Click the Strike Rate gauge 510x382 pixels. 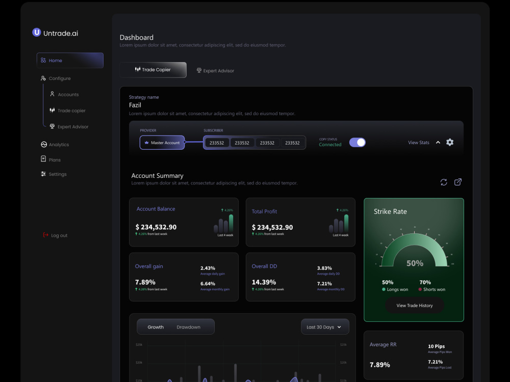point(414,250)
